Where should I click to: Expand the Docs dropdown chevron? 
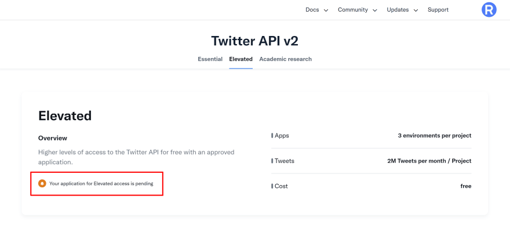(x=326, y=10)
